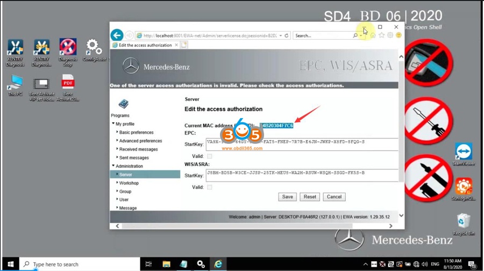The height and width of the screenshot is (271, 484).
Task: Open the search provider dropdown arrow
Action: tap(360, 36)
